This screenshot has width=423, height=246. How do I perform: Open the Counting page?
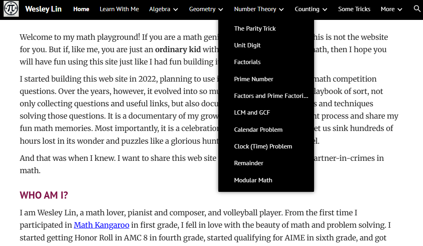(x=307, y=9)
